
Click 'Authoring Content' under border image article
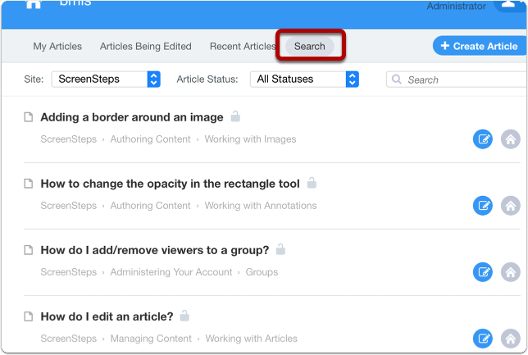[x=150, y=139]
